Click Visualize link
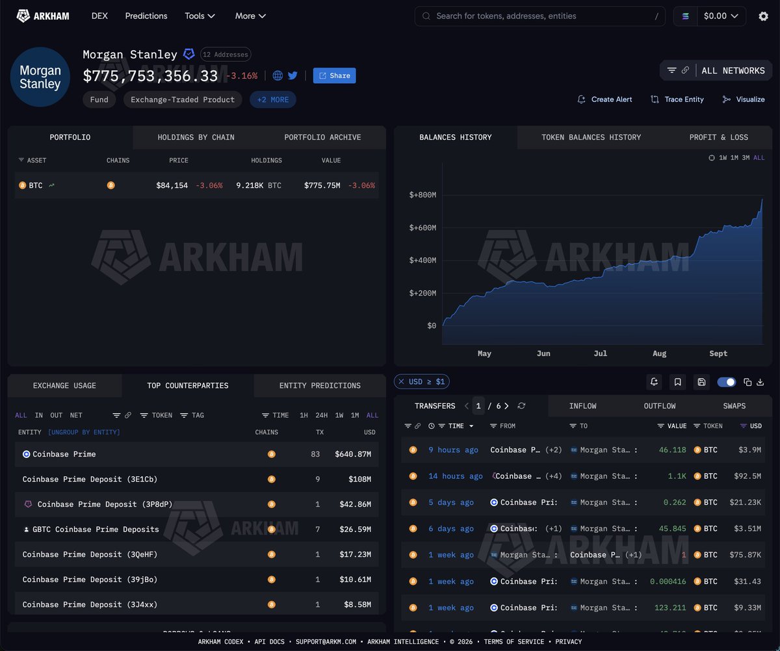 [744, 99]
